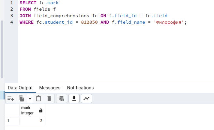Open the copy options dropdown arrow
The height and width of the screenshot is (130, 214).
30,98
